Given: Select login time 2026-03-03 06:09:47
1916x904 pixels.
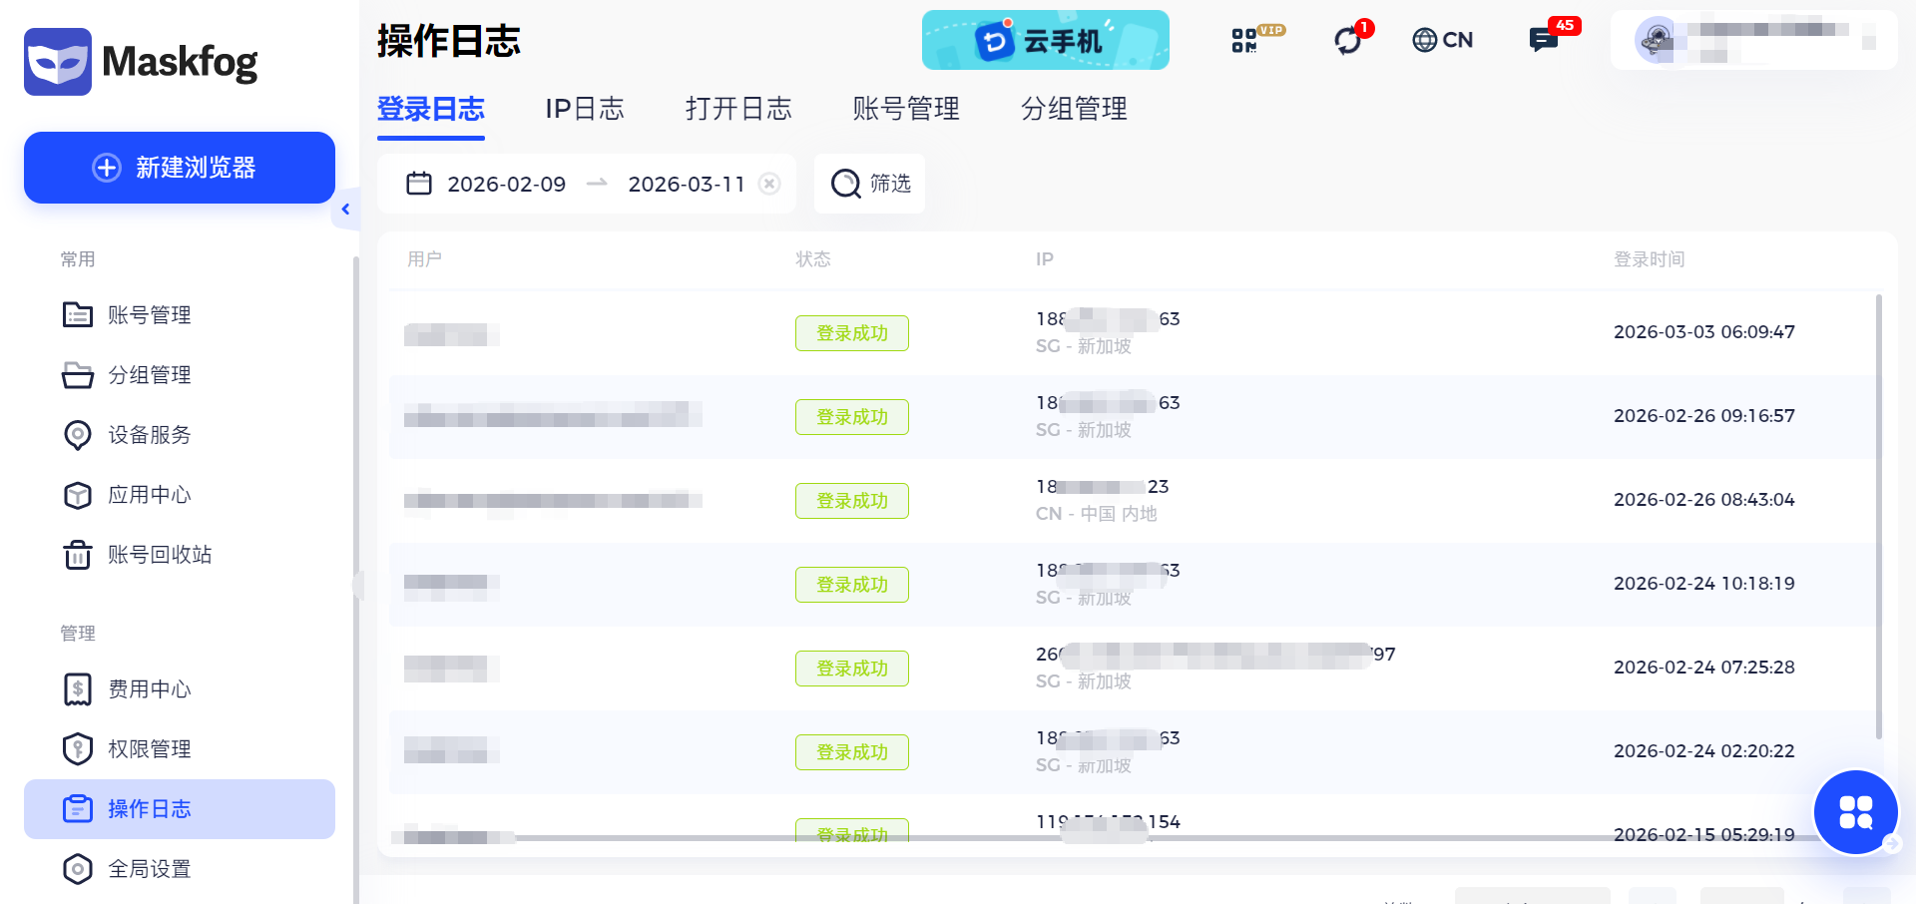Looking at the screenshot, I should tap(1704, 332).
